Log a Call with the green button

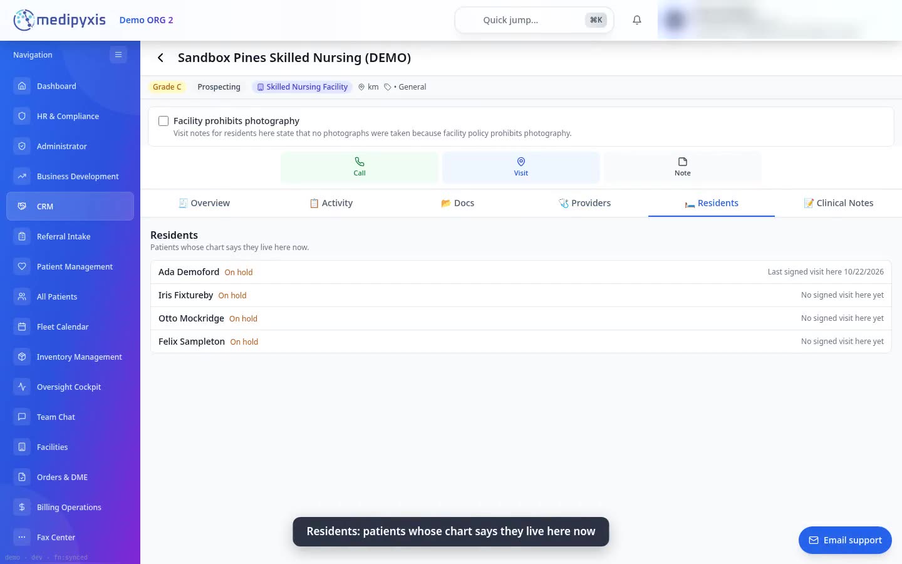(x=360, y=167)
